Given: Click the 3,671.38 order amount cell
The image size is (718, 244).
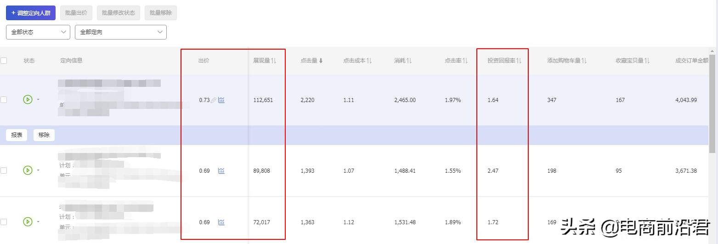Looking at the screenshot, I should [x=686, y=170].
